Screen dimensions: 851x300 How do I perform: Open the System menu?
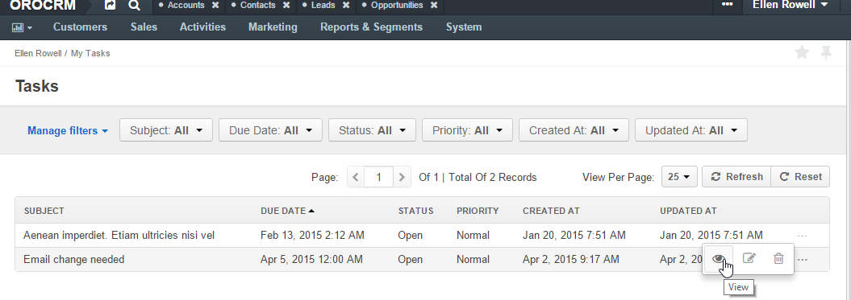pos(464,27)
